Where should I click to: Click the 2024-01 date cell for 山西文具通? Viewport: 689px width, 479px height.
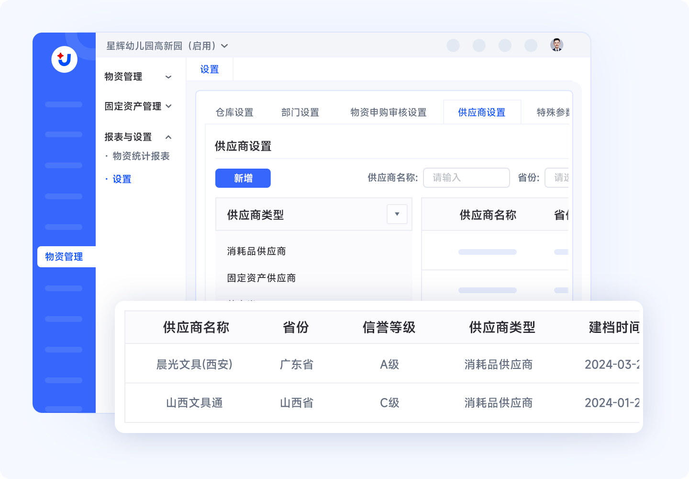click(x=612, y=403)
